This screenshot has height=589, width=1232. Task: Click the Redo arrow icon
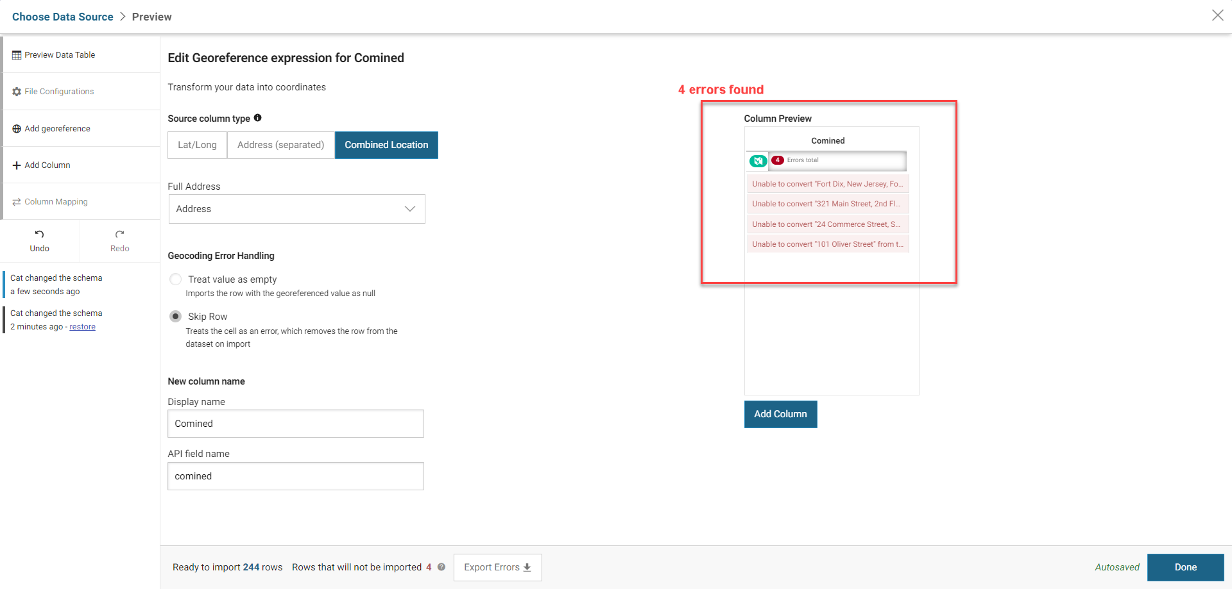(x=119, y=234)
